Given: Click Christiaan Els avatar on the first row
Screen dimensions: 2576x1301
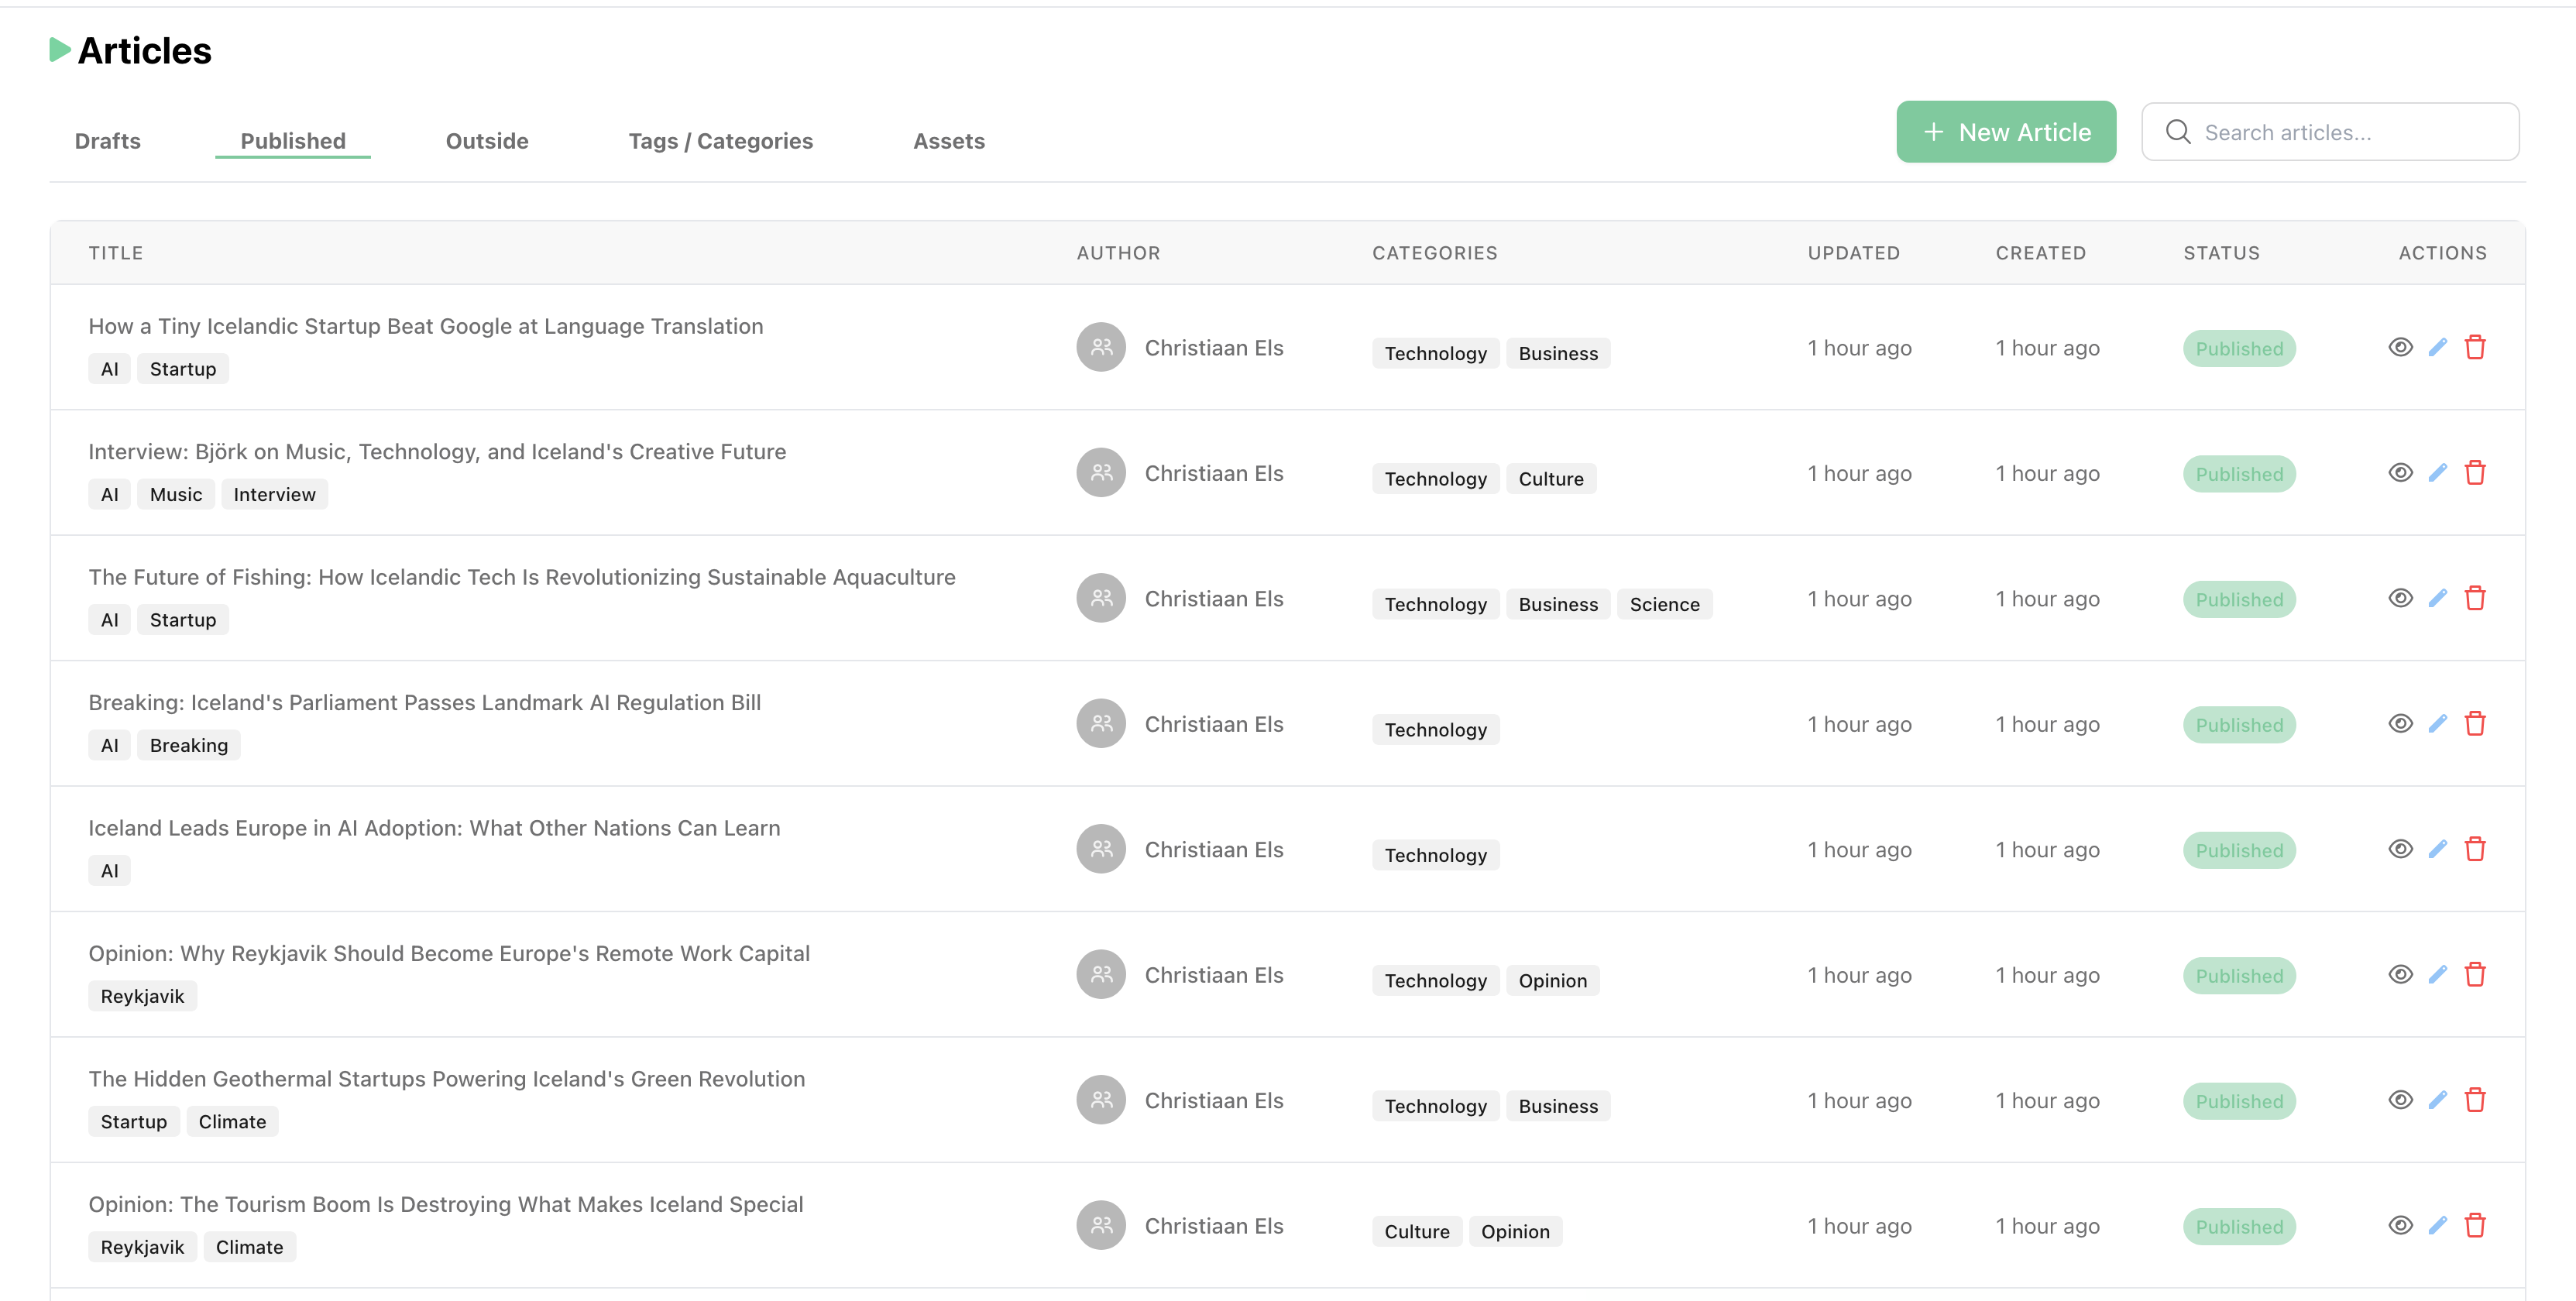Looking at the screenshot, I should 1101,347.
